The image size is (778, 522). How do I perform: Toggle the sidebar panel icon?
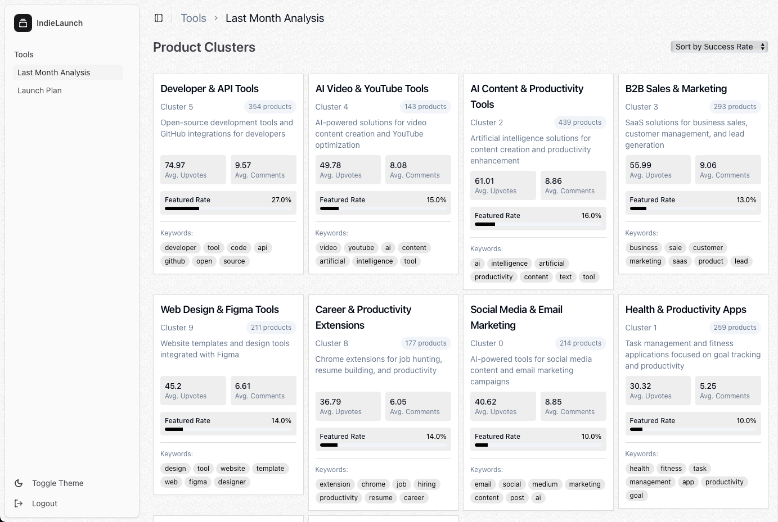tap(159, 18)
